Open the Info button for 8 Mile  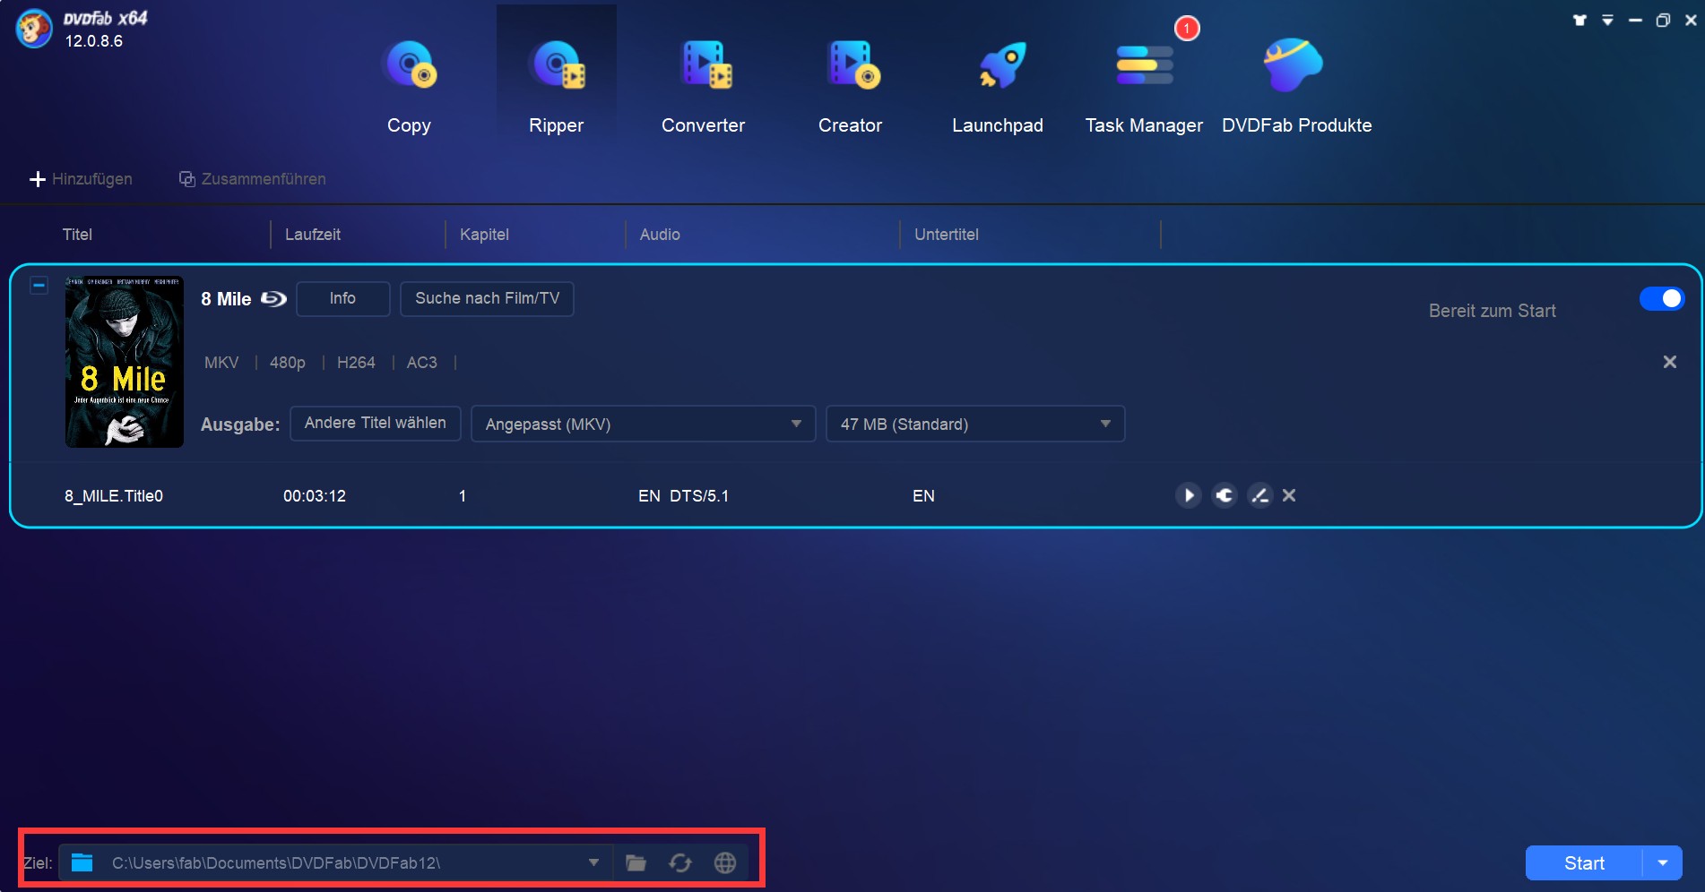342,299
